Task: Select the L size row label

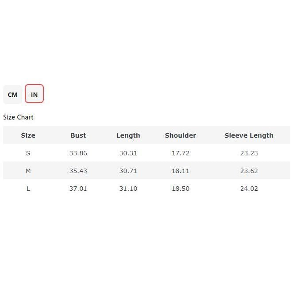Action: [28, 189]
